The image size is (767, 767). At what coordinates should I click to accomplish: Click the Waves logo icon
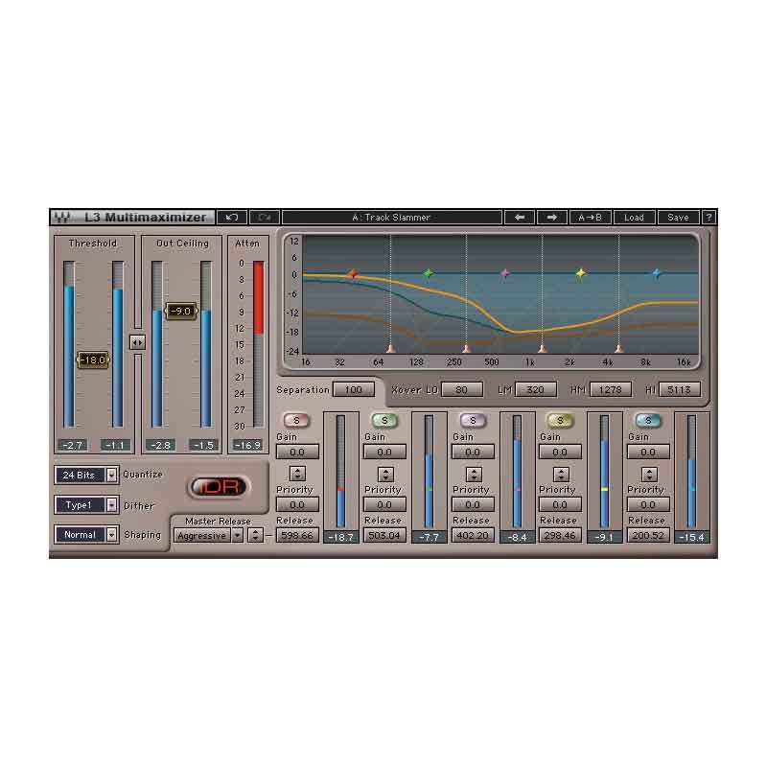point(61,218)
